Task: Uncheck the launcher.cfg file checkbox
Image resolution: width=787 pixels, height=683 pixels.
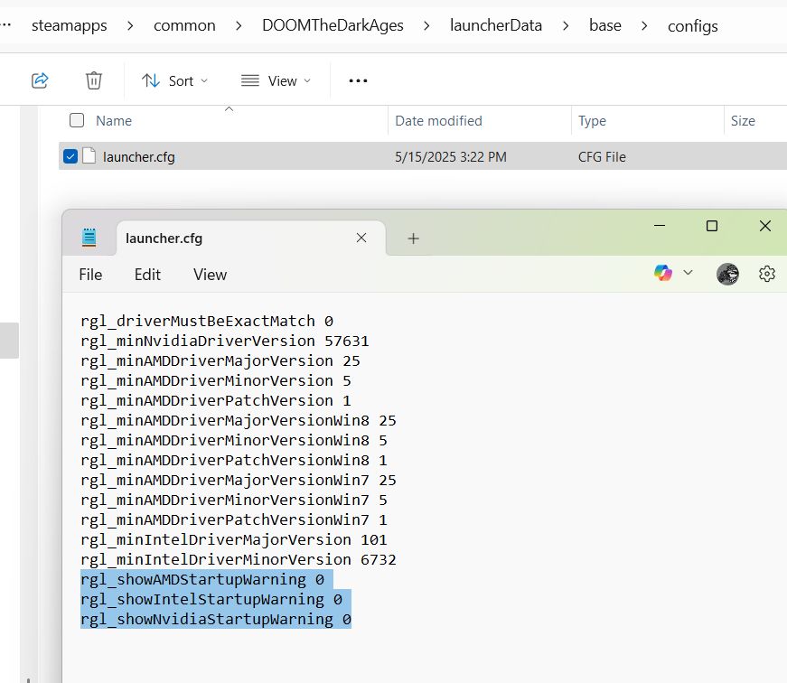Action: pyautogui.click(x=70, y=156)
